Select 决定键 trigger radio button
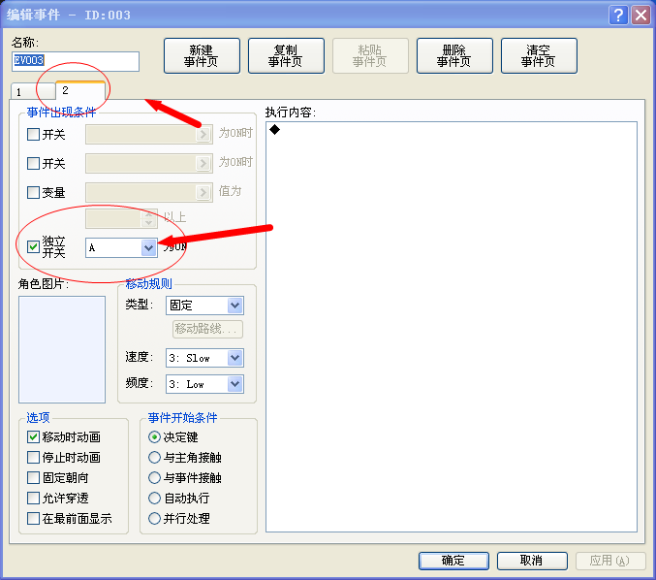This screenshot has width=656, height=580. tap(154, 436)
